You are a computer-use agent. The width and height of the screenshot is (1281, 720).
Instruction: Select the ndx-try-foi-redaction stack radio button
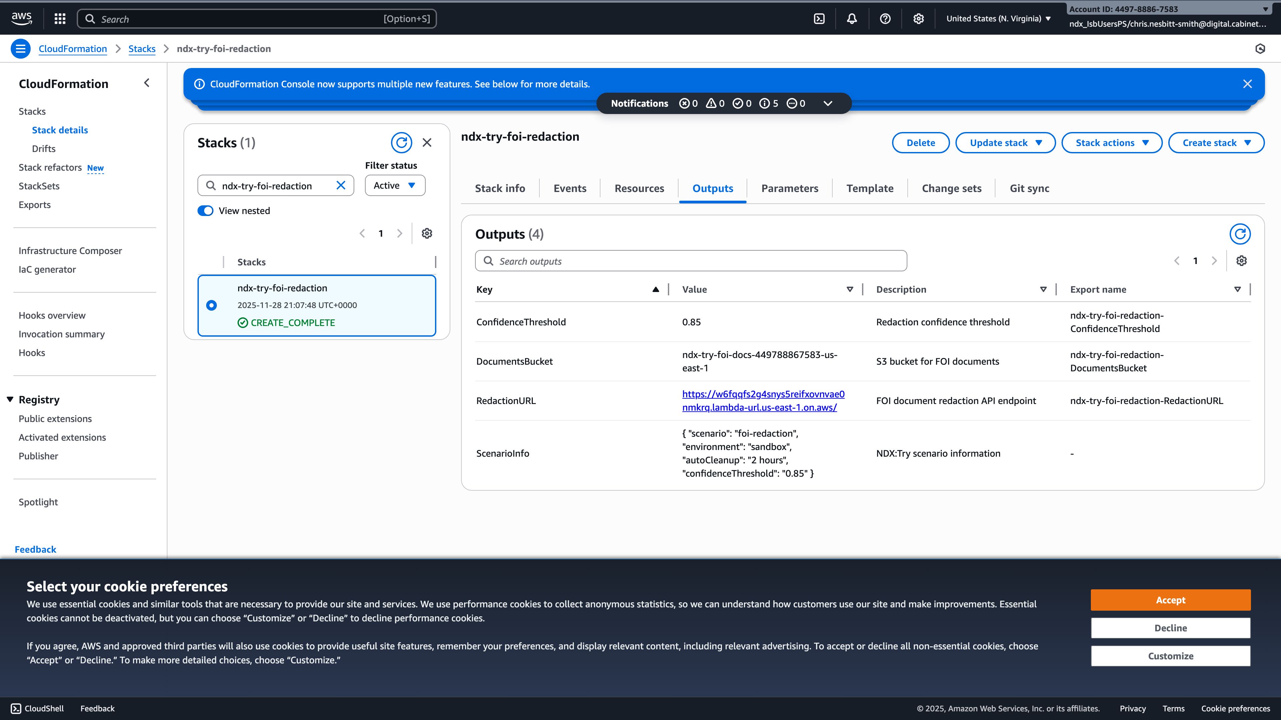pos(212,305)
